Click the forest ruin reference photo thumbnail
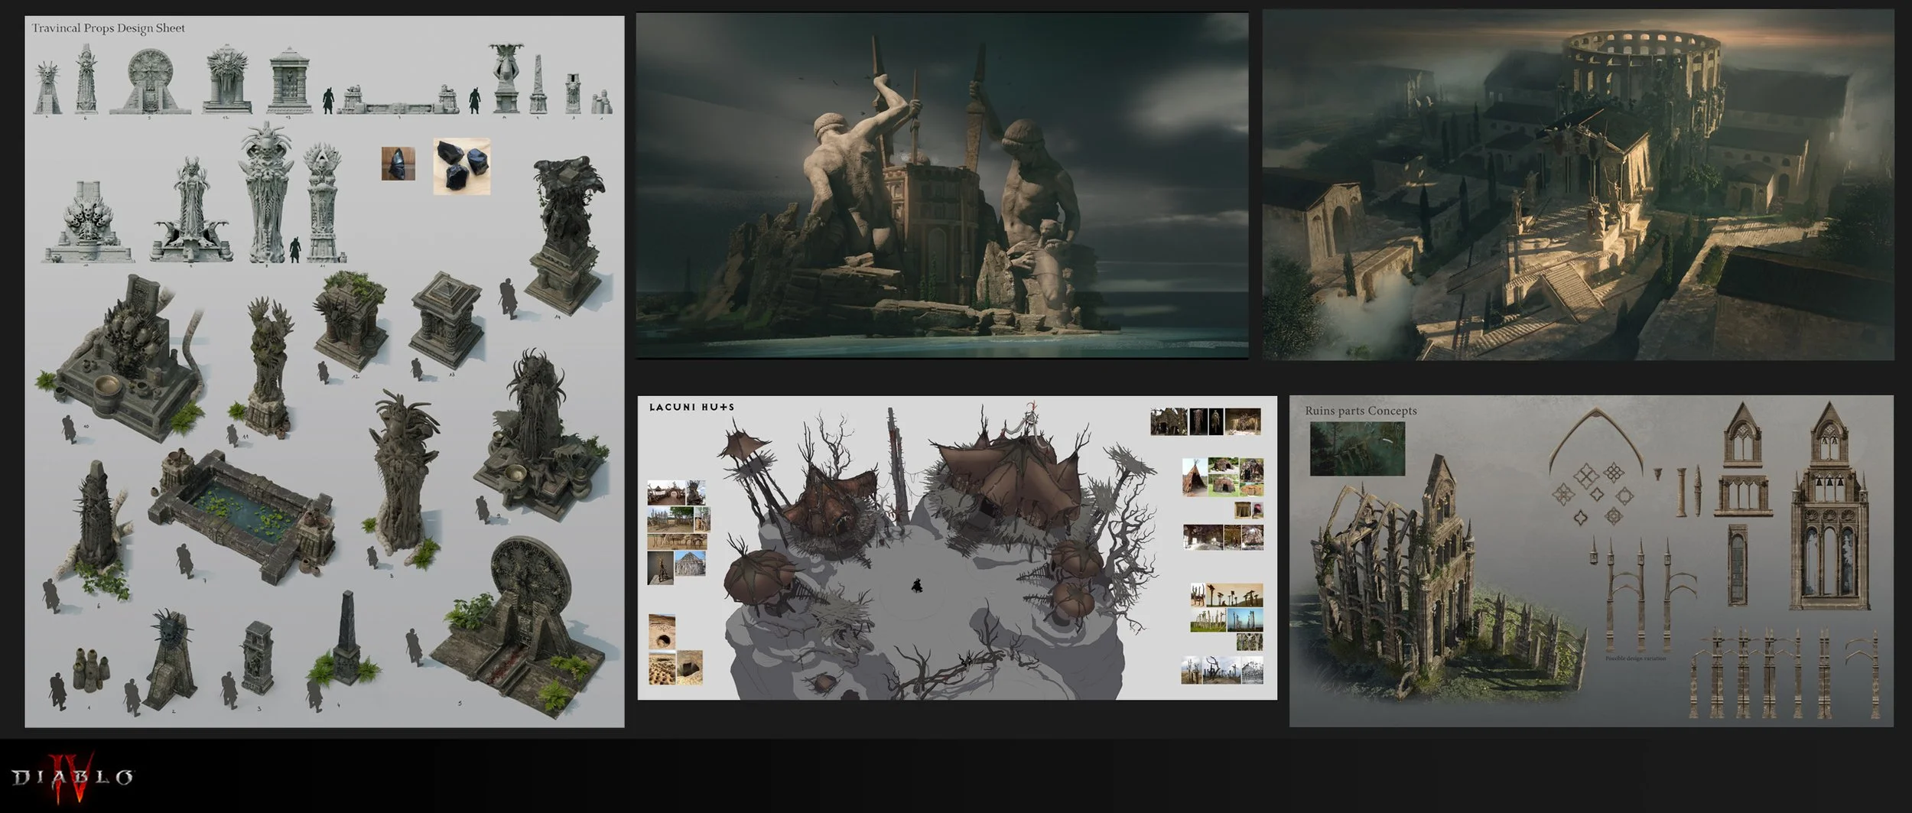 [x=1358, y=449]
